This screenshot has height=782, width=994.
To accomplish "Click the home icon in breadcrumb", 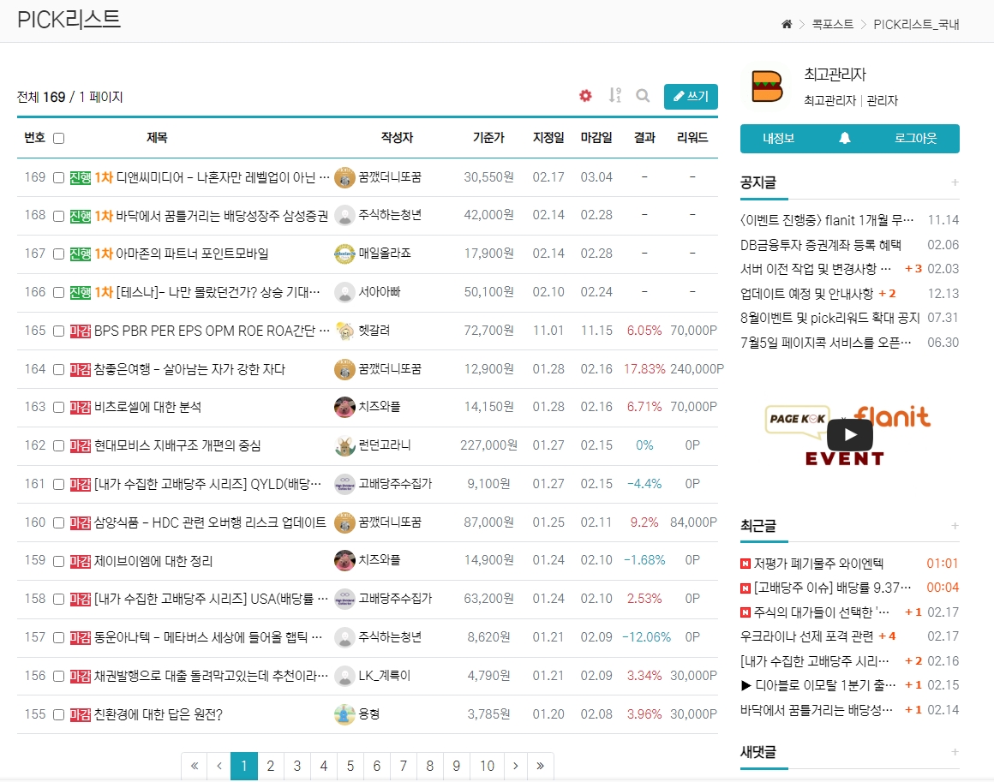I will point(787,24).
